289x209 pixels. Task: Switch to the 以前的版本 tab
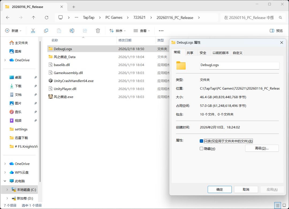pos(220,53)
